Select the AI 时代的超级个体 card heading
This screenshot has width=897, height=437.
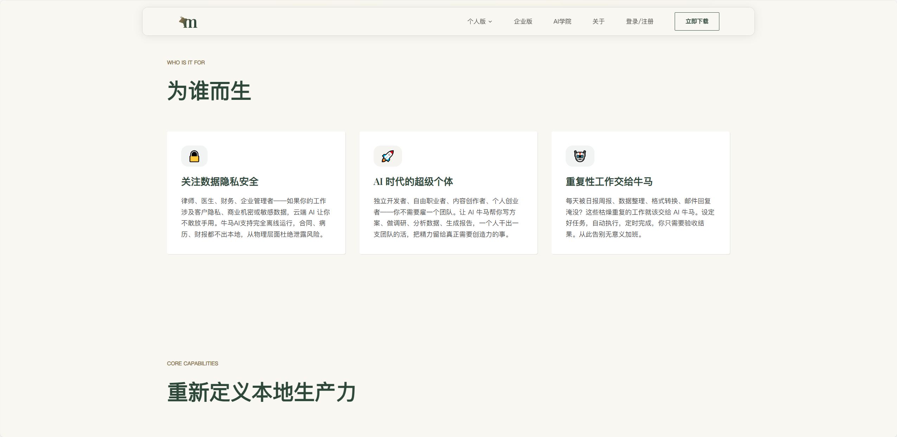413,182
